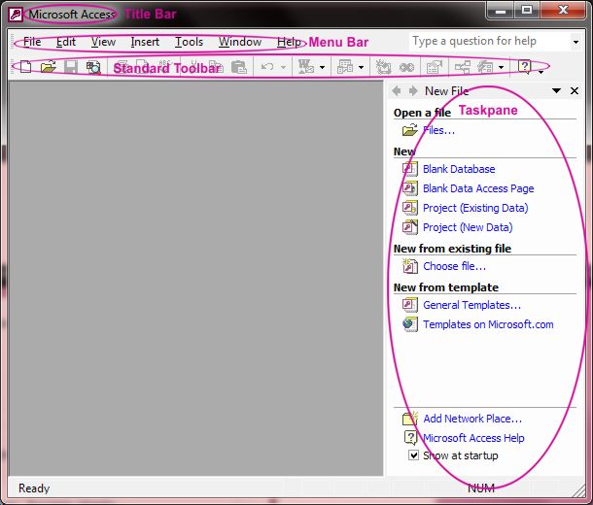This screenshot has width=593, height=505.
Task: Click the icon beside Choose file...
Action: click(410, 266)
